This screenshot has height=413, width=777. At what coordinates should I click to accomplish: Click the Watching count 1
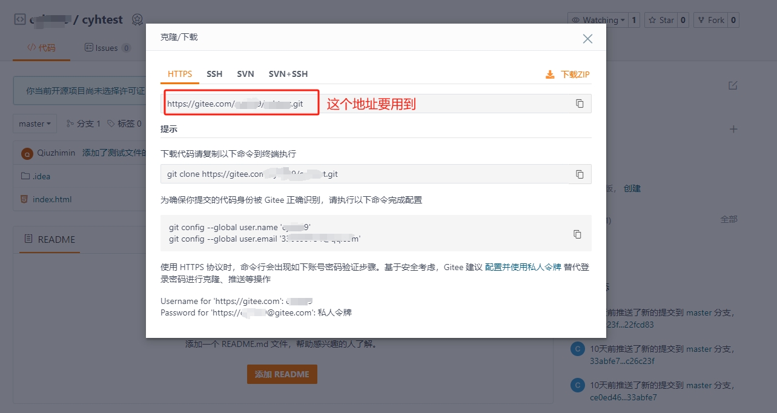[x=634, y=20]
